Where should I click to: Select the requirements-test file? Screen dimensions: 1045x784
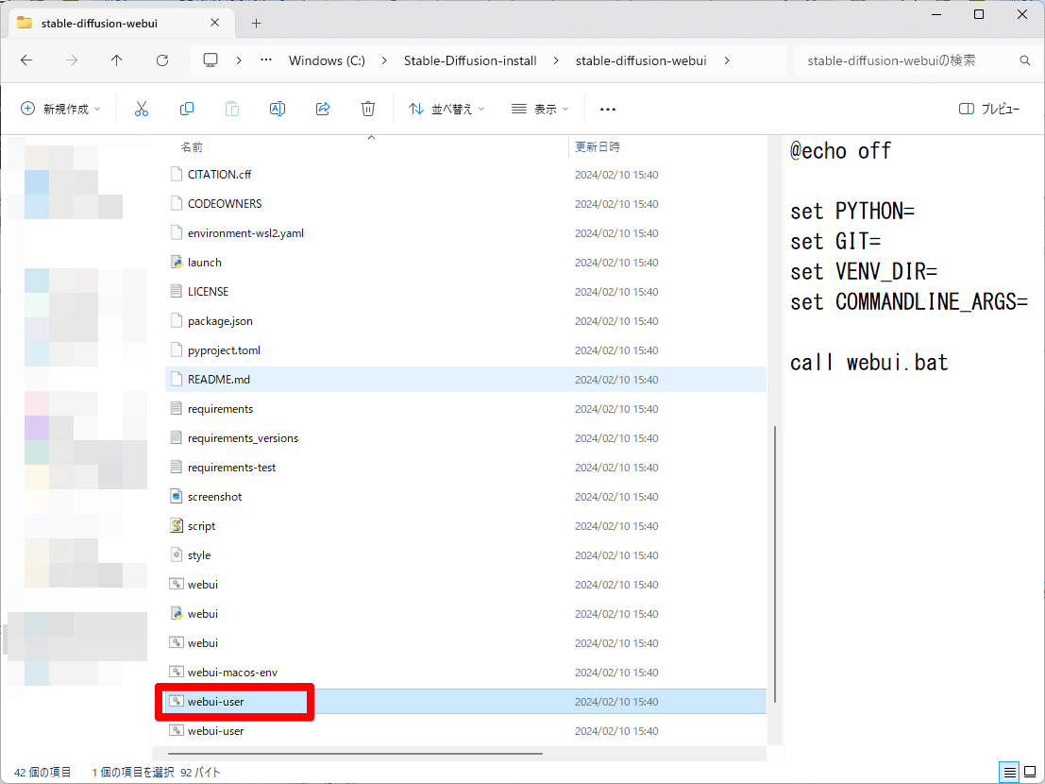click(465, 468)
